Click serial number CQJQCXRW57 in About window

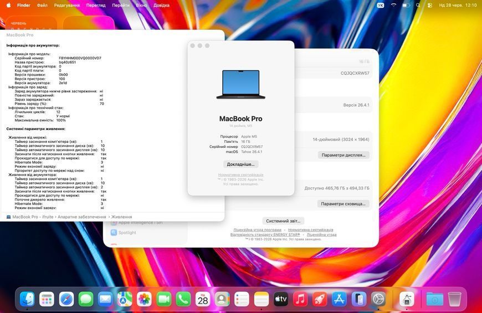pos(252,147)
